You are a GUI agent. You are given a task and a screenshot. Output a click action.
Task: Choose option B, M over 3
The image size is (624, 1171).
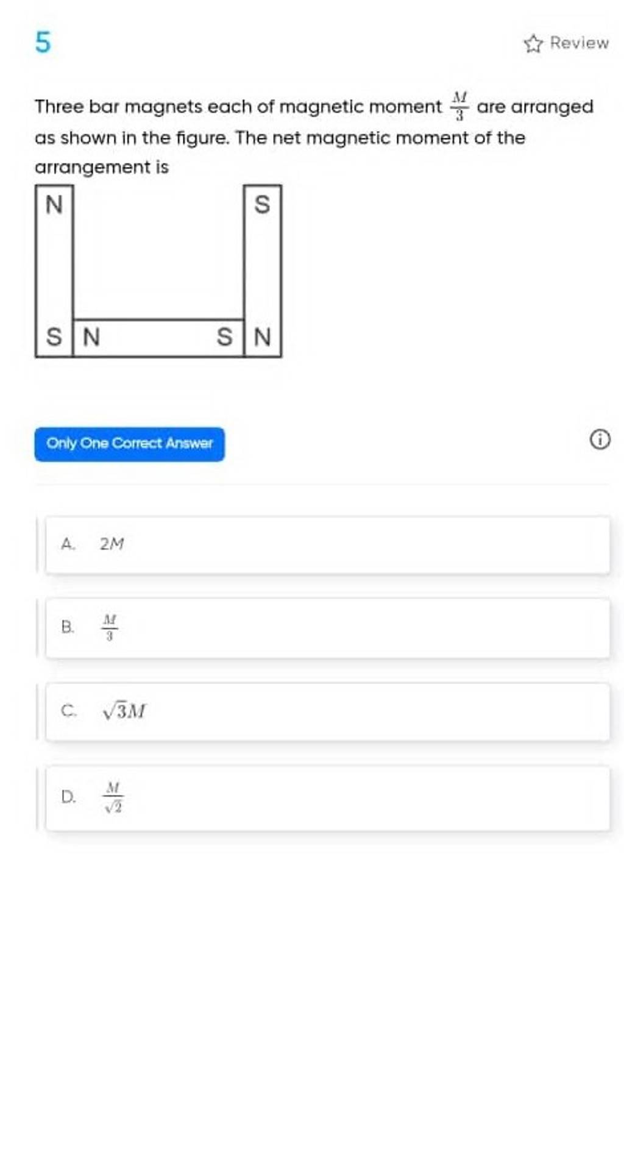click(327, 627)
